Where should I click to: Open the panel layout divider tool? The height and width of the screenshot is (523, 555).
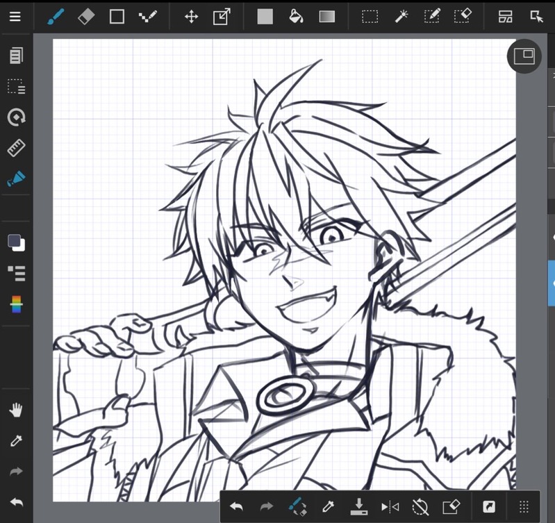(x=506, y=17)
